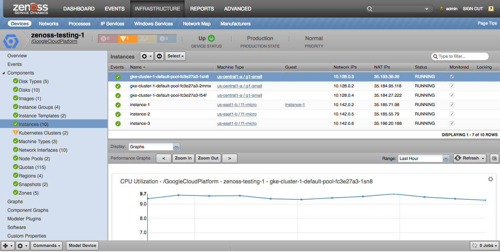The image size is (500, 252).
Task: Open the Select dropdown in Instances toolbar
Action: pos(175,56)
